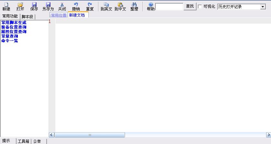Screen dimensions: 271x144
Task: Convert script with 到中文 icon
Action: [120, 6]
